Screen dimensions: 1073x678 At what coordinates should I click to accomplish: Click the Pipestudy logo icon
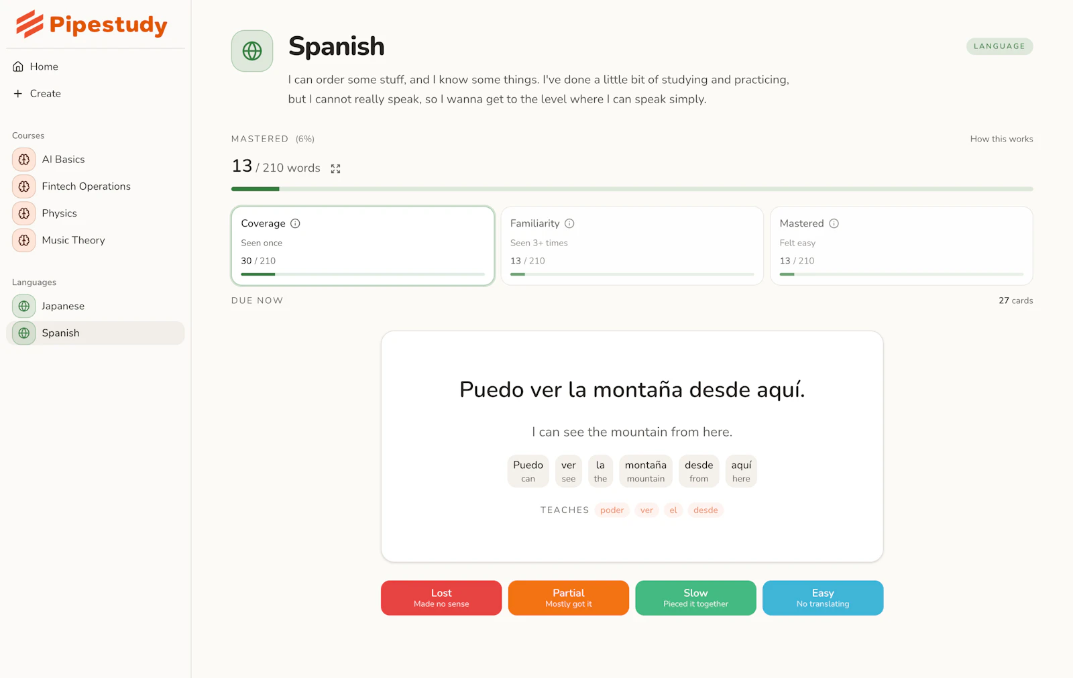point(30,24)
